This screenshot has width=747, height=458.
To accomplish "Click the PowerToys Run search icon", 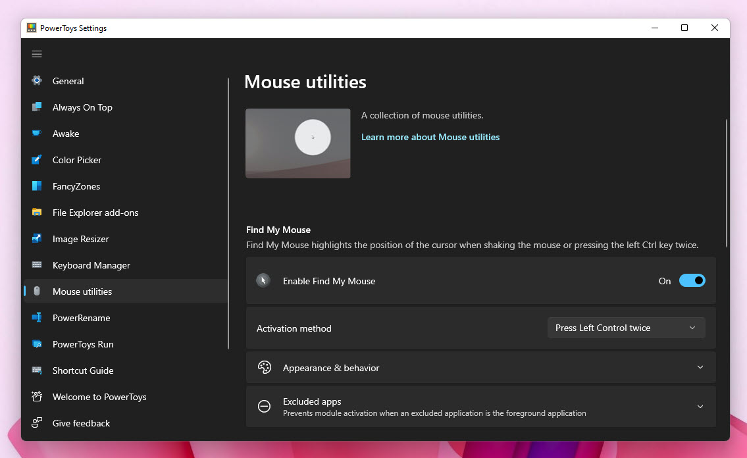I will [x=37, y=343].
